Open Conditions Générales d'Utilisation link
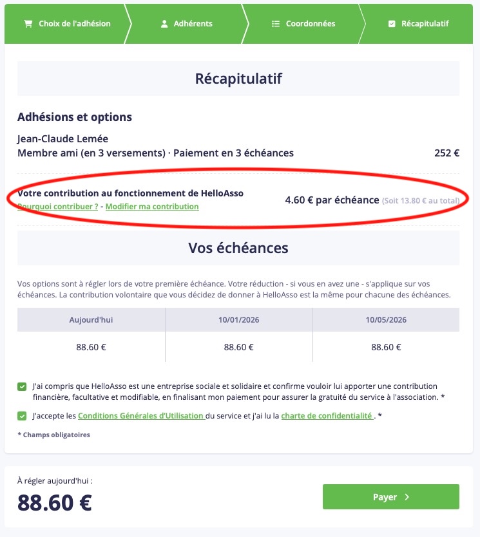 pos(140,416)
